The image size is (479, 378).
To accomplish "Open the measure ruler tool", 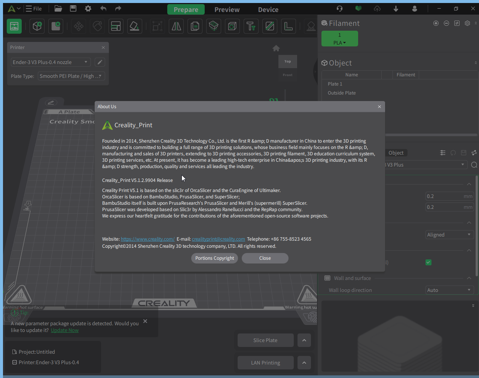I will click(289, 26).
